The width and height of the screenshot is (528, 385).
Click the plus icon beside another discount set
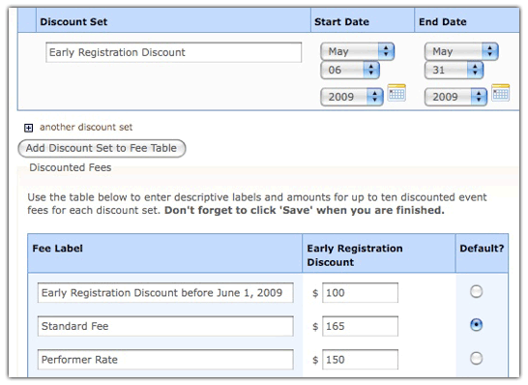29,128
